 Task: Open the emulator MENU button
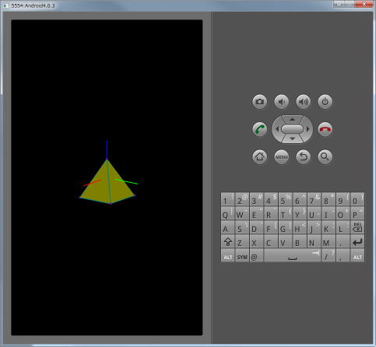[x=282, y=156]
